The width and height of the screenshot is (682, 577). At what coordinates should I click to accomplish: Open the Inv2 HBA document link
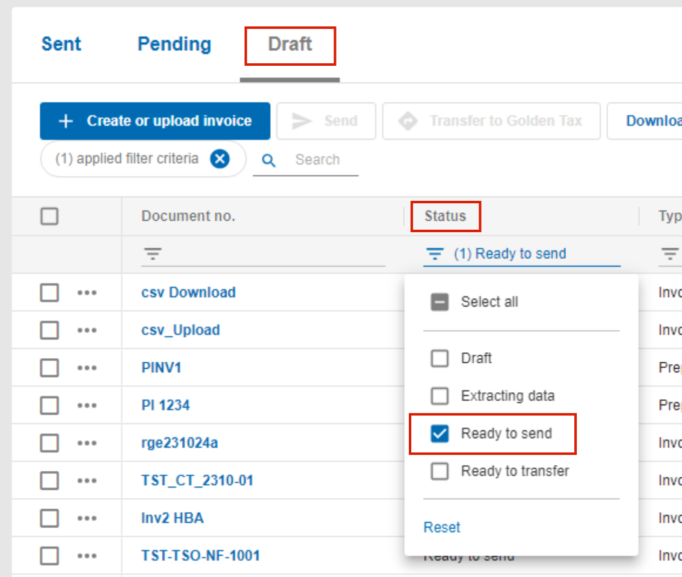coord(172,518)
